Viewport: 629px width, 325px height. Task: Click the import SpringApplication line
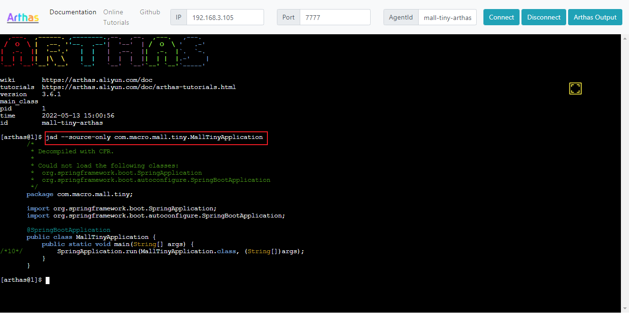122,208
